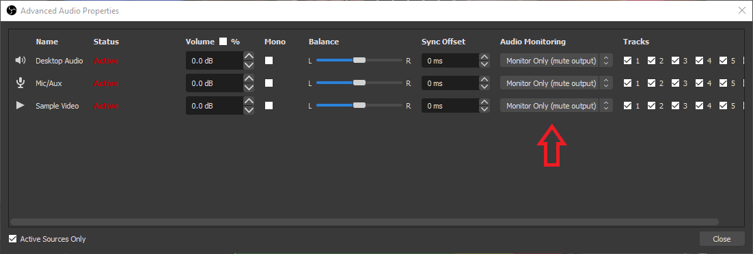The width and height of the screenshot is (753, 254).
Task: Uncheck track 1 for Sample Video
Action: 627,105
